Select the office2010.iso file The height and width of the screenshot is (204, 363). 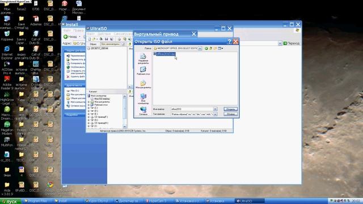pos(164,54)
